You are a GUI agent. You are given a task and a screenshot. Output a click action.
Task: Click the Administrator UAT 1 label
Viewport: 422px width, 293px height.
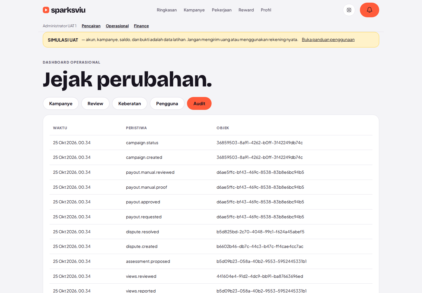(59, 26)
